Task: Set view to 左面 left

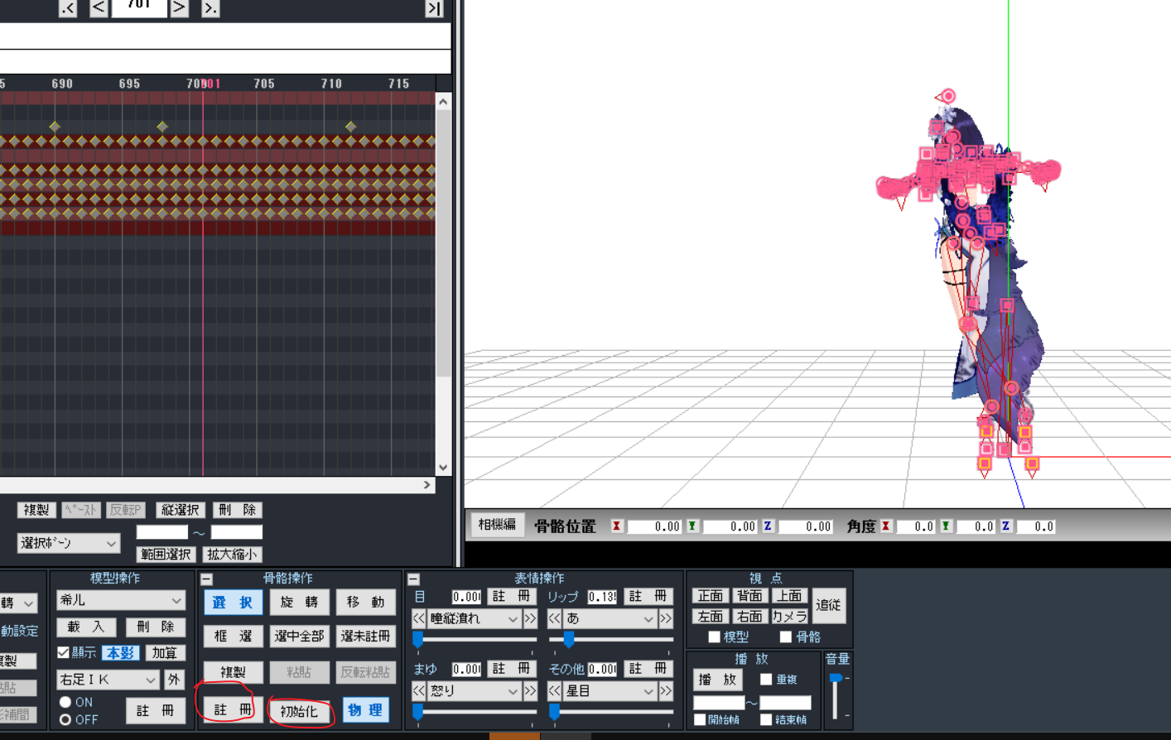Action: click(x=710, y=617)
